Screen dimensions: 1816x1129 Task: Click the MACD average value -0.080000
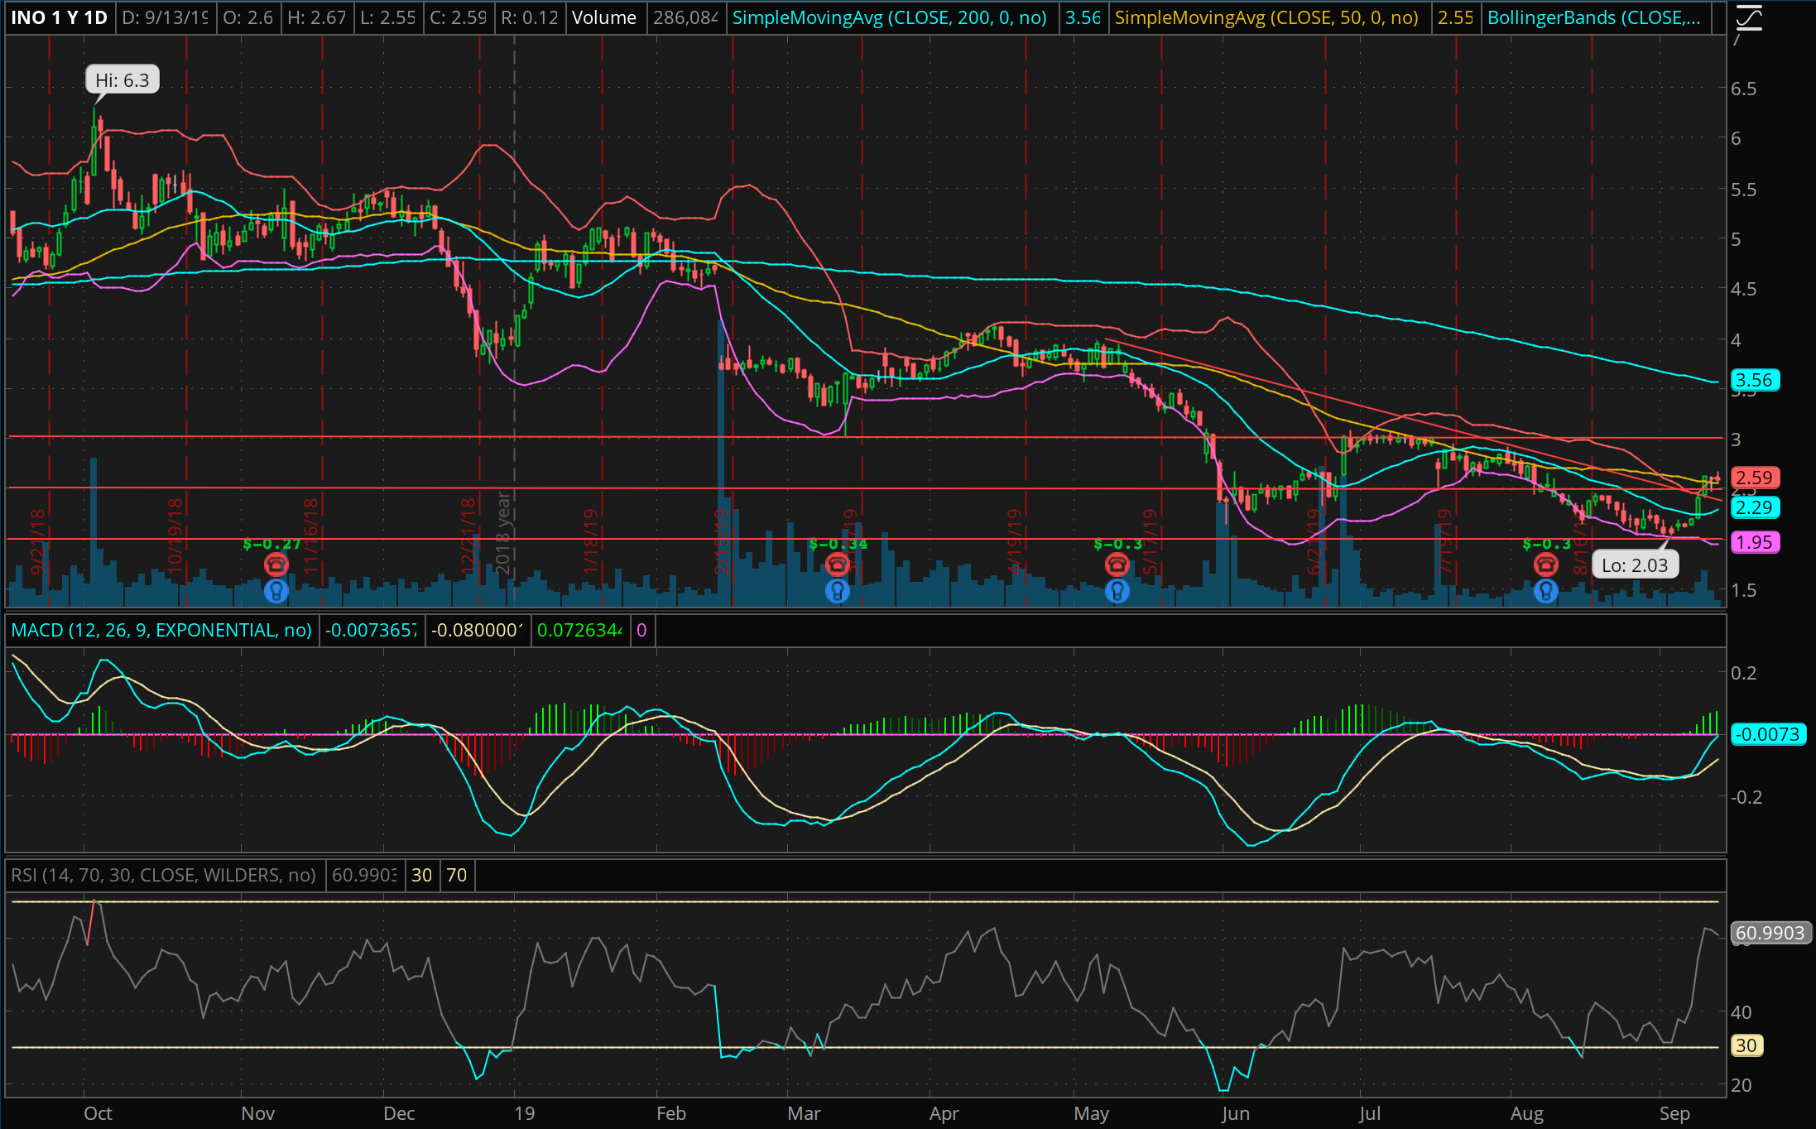coord(477,631)
